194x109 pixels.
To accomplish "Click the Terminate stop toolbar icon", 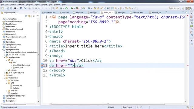I will (x=36, y=8).
